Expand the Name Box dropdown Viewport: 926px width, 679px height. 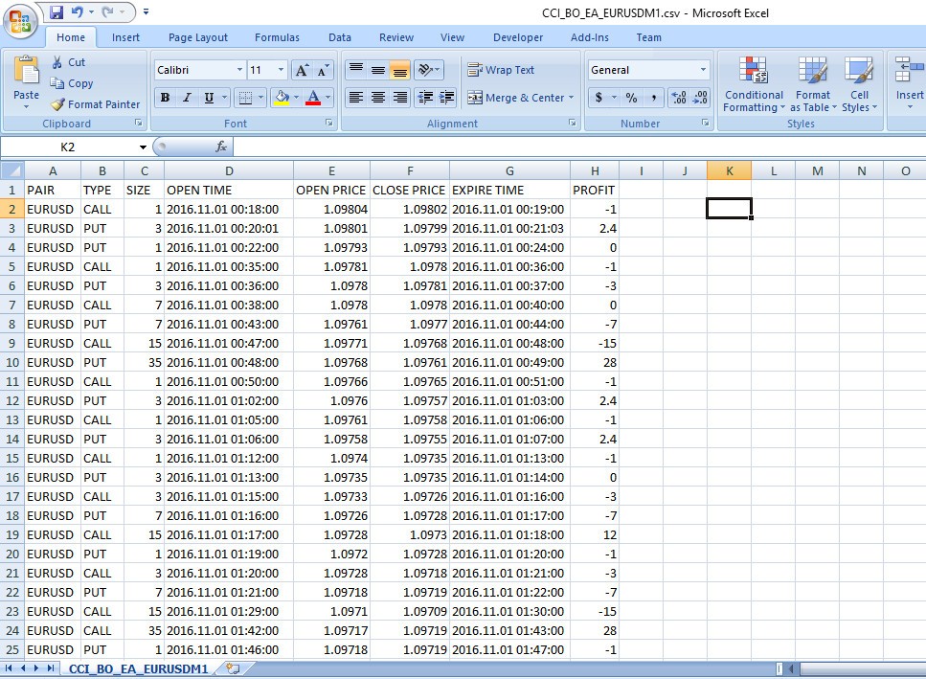143,147
